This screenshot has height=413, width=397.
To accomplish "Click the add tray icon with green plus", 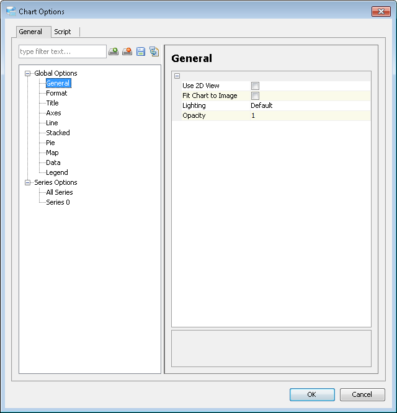I will pyautogui.click(x=114, y=51).
